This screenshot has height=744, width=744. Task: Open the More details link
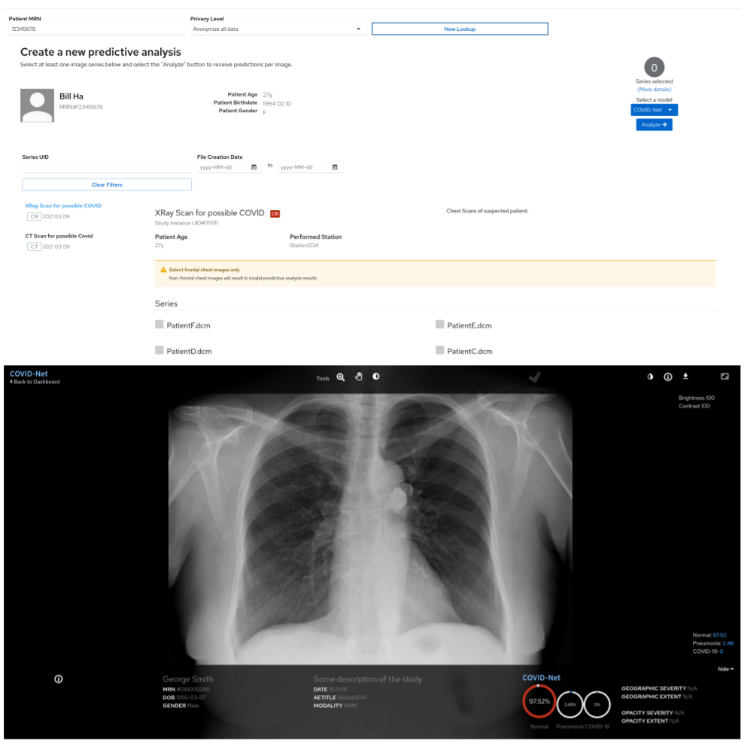[x=654, y=90]
